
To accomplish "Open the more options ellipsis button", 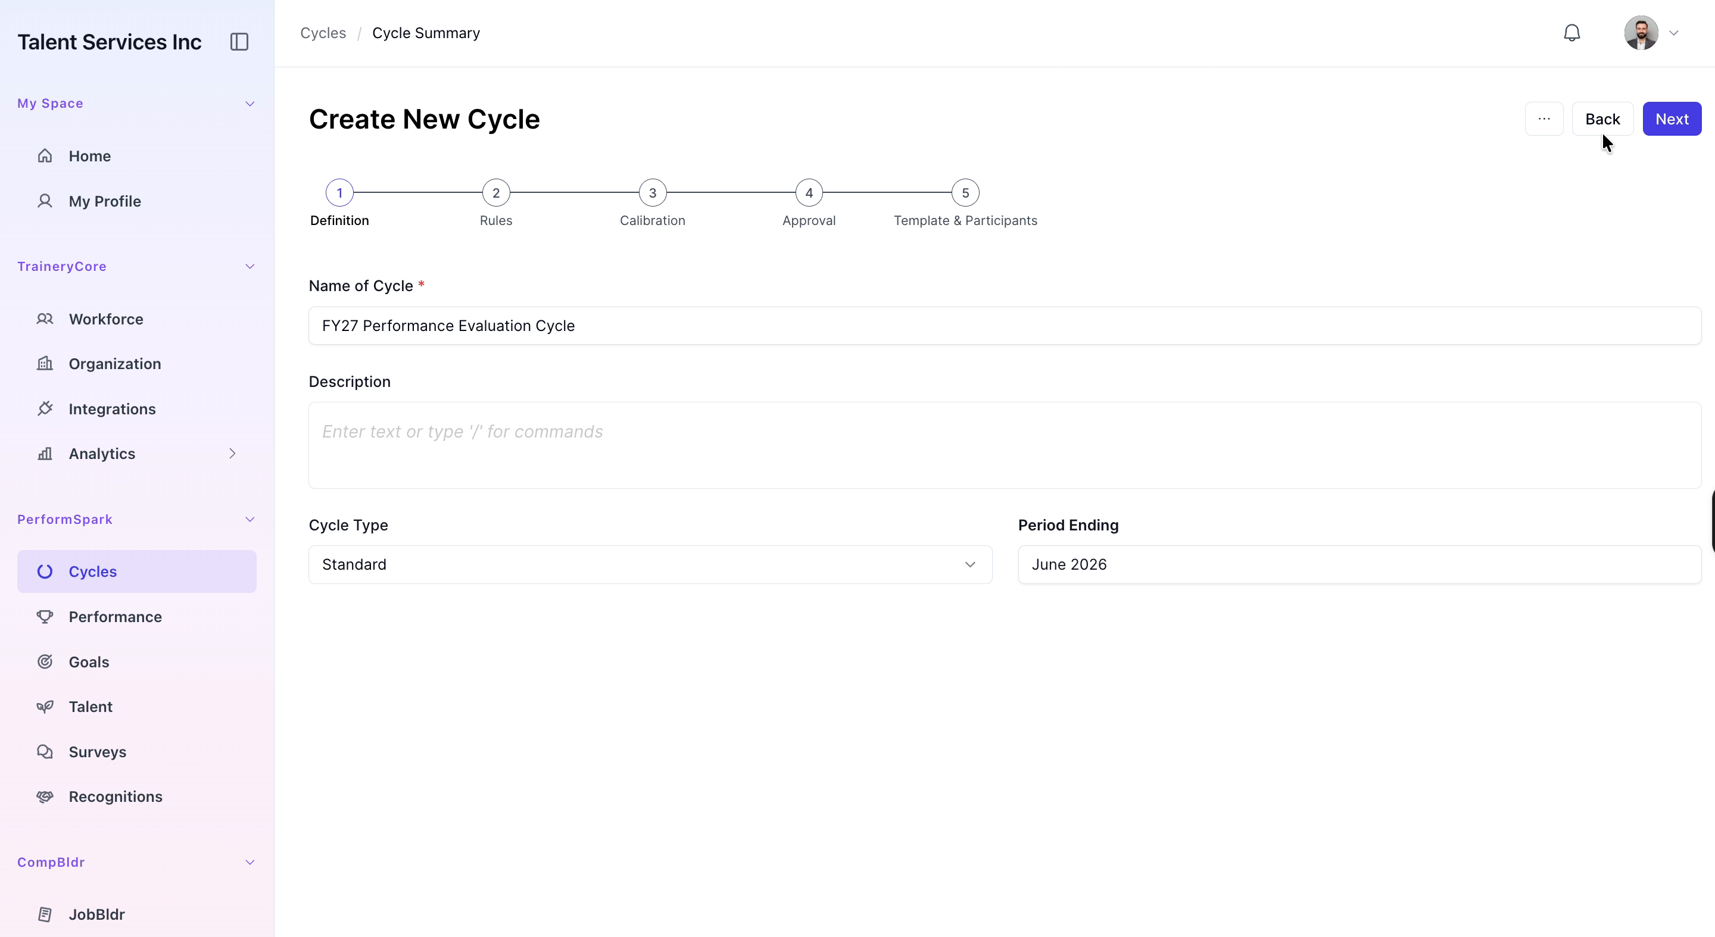I will tap(1544, 119).
